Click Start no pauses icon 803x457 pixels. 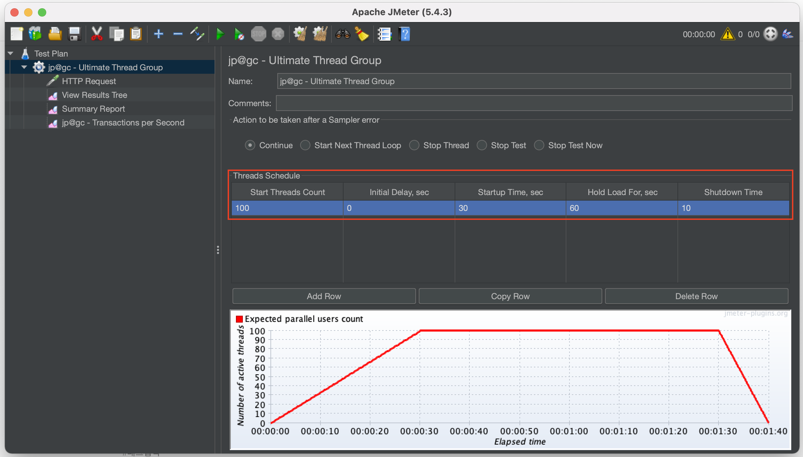tap(239, 34)
